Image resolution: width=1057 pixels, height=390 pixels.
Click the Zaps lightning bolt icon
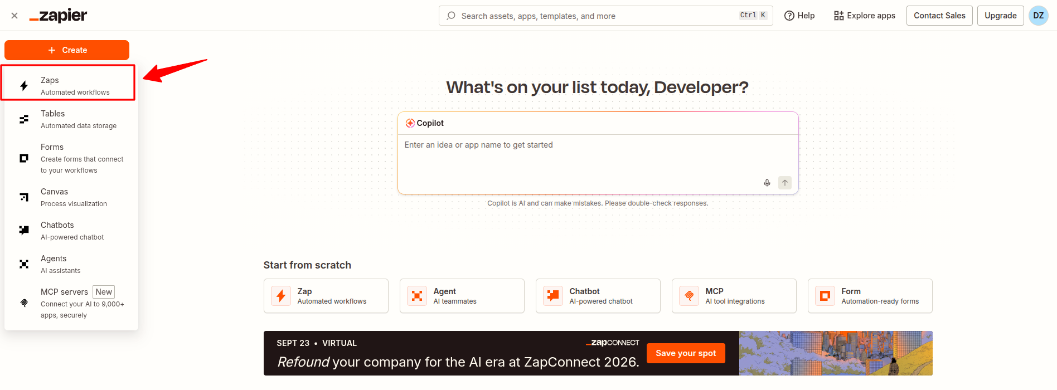pos(24,86)
